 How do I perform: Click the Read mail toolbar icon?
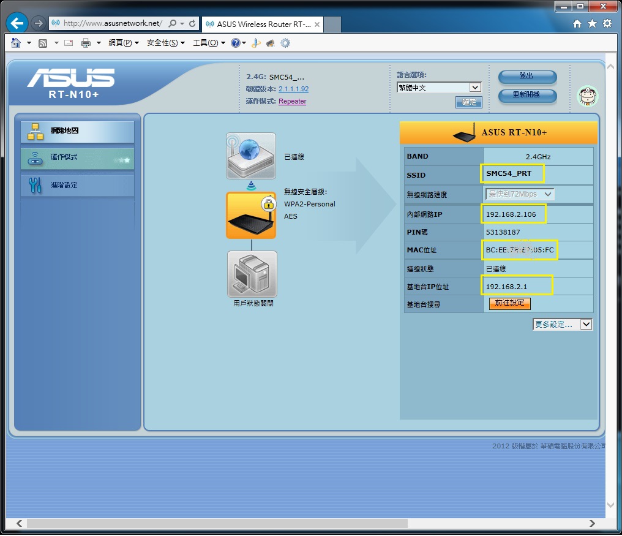69,43
